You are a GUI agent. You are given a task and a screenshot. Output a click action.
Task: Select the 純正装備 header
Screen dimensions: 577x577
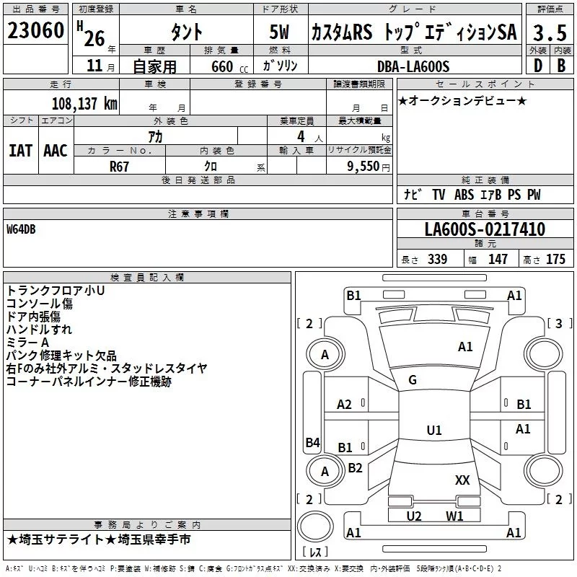(x=485, y=180)
